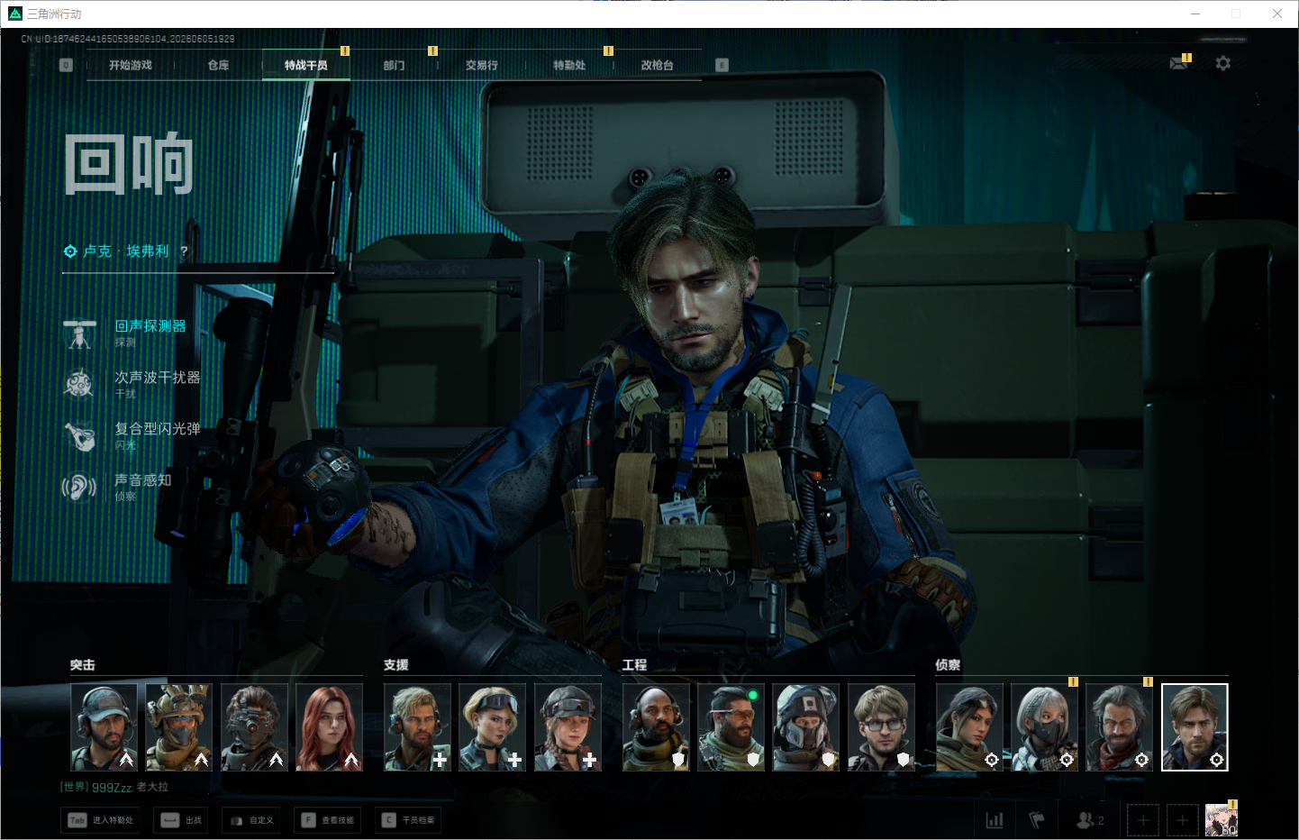
Task: Click the question mark beside 卢克·埃弗利
Action: click(x=184, y=251)
